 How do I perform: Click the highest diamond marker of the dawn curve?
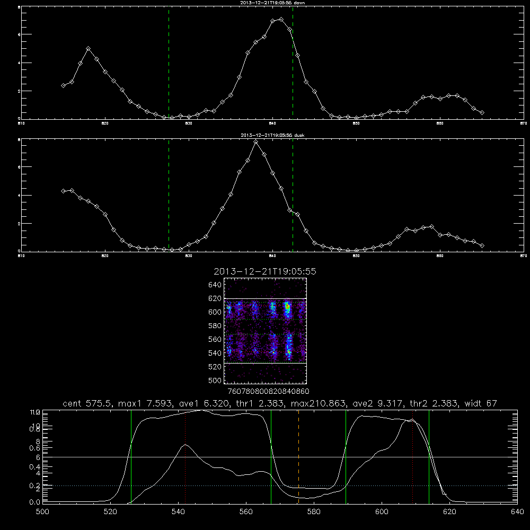pos(281,20)
